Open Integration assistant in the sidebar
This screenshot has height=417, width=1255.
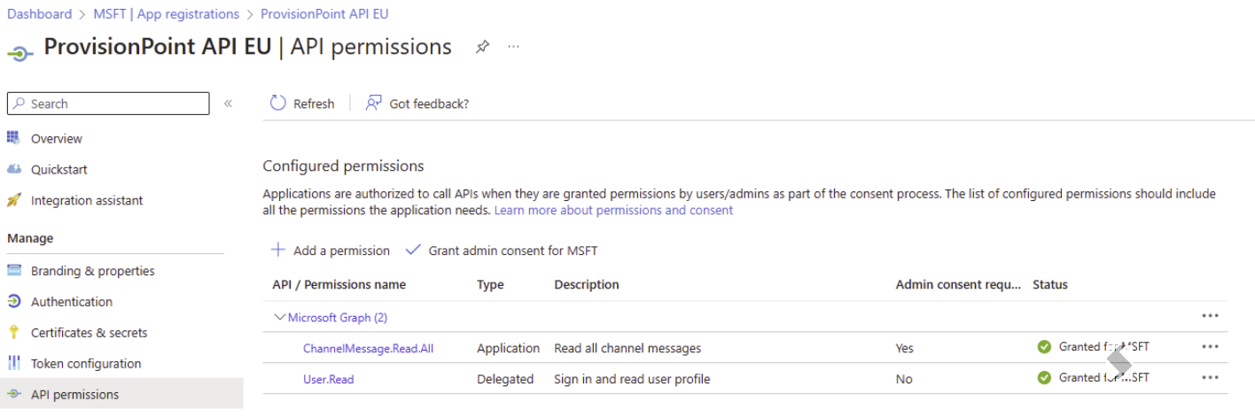coord(87,200)
